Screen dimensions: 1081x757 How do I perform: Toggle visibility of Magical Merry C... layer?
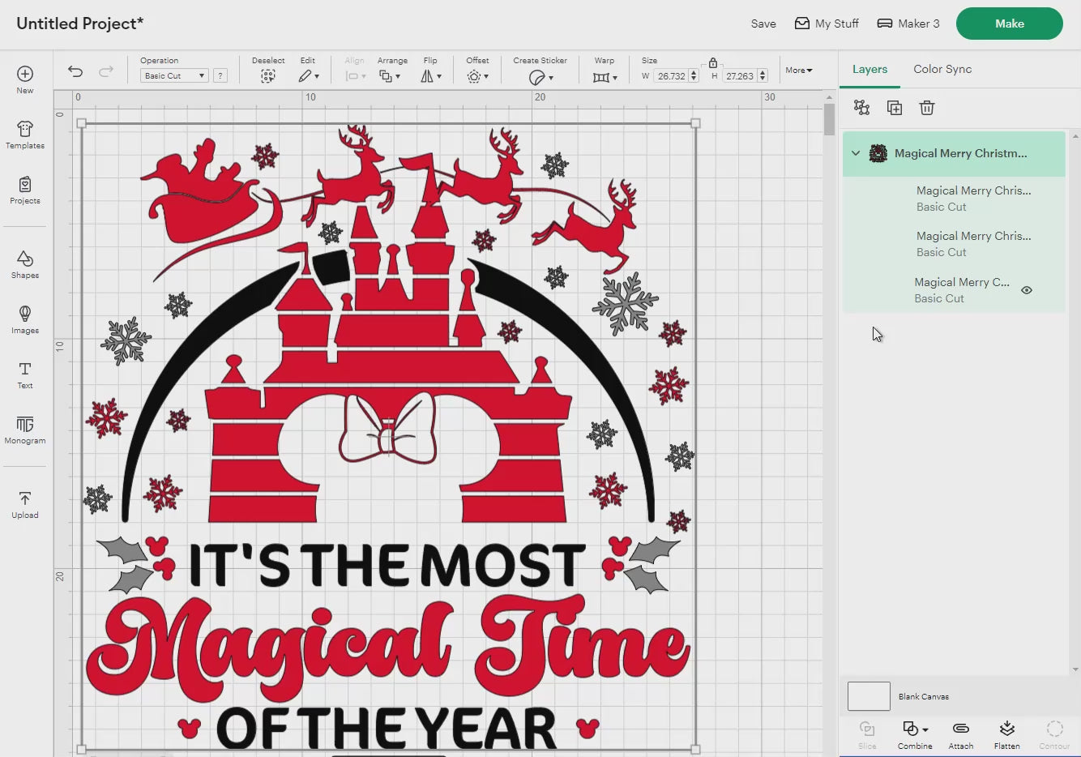1027,290
